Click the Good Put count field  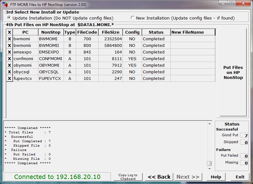click(244, 136)
